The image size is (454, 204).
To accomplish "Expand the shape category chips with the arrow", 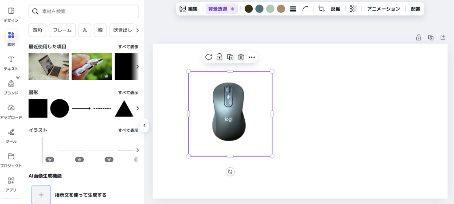I will [x=137, y=30].
